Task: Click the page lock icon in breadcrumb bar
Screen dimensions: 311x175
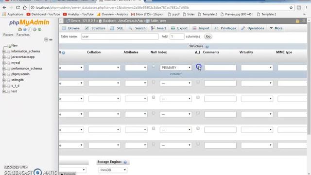Action: pyautogui.click(x=297, y=21)
